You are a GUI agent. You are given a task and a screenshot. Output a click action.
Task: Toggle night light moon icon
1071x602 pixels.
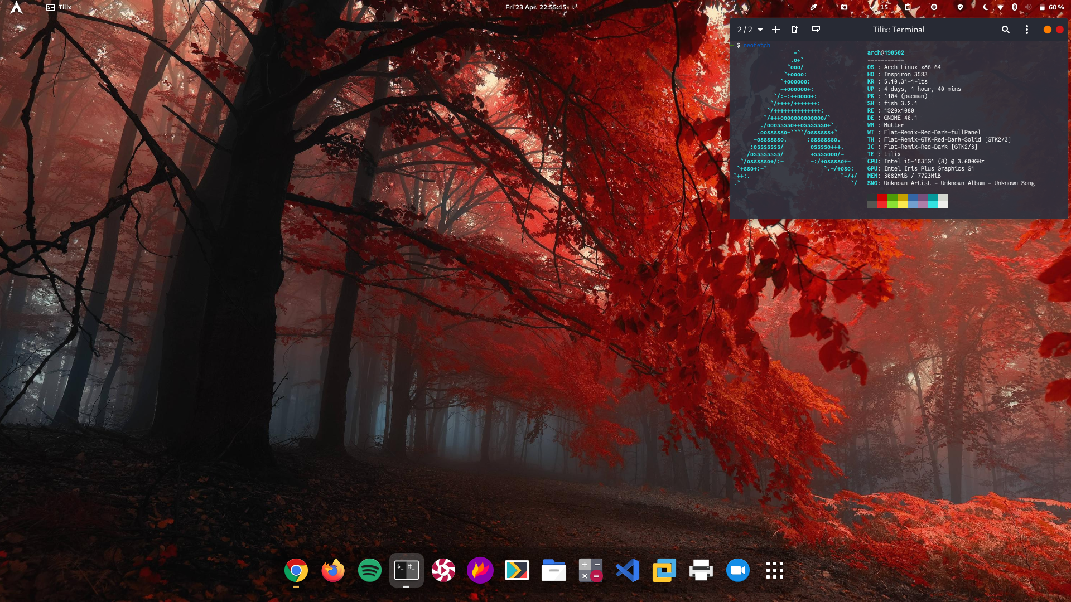[x=986, y=7]
